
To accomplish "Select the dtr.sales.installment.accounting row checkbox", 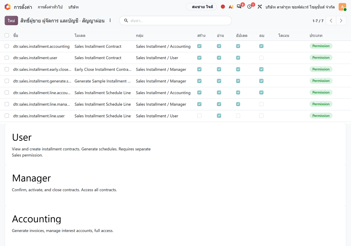I will [x=7, y=46].
